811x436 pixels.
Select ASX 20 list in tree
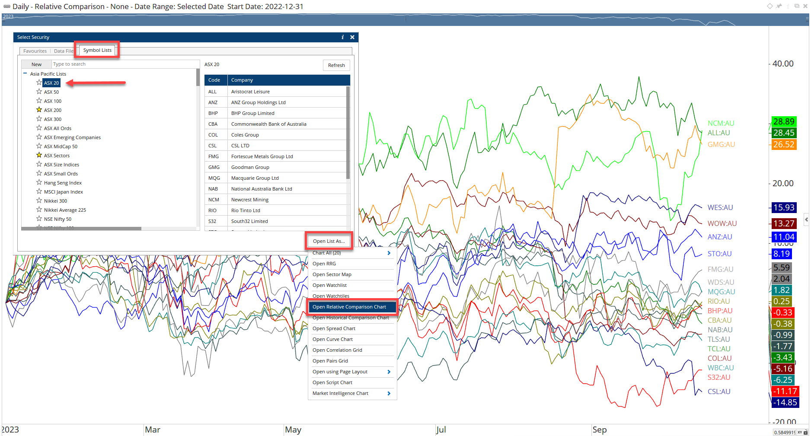pos(51,83)
